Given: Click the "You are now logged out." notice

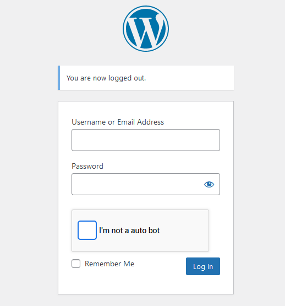Looking at the screenshot, I should [146, 78].
